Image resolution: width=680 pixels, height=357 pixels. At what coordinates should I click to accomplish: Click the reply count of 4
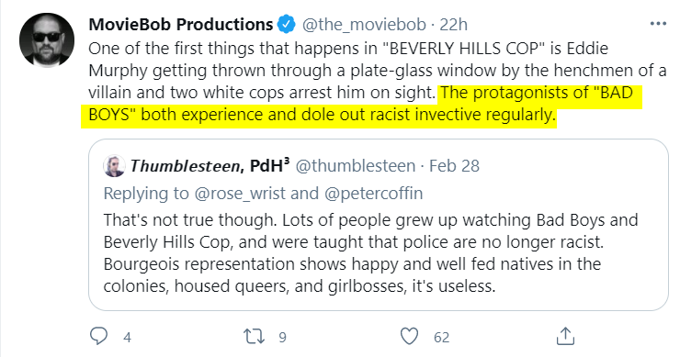click(127, 337)
